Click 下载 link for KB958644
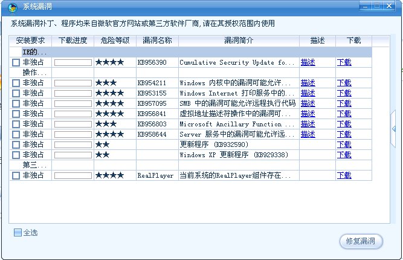 [344, 134]
